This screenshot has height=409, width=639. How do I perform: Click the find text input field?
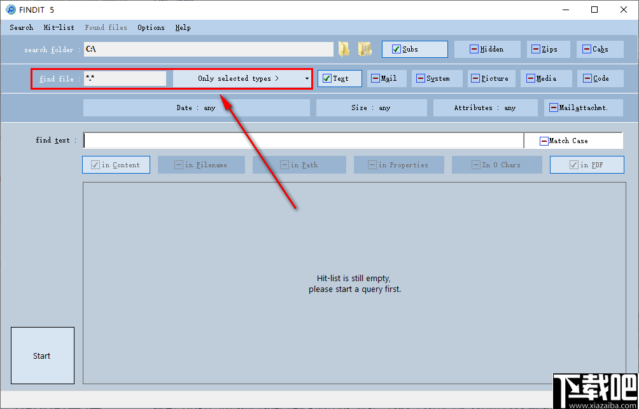304,141
